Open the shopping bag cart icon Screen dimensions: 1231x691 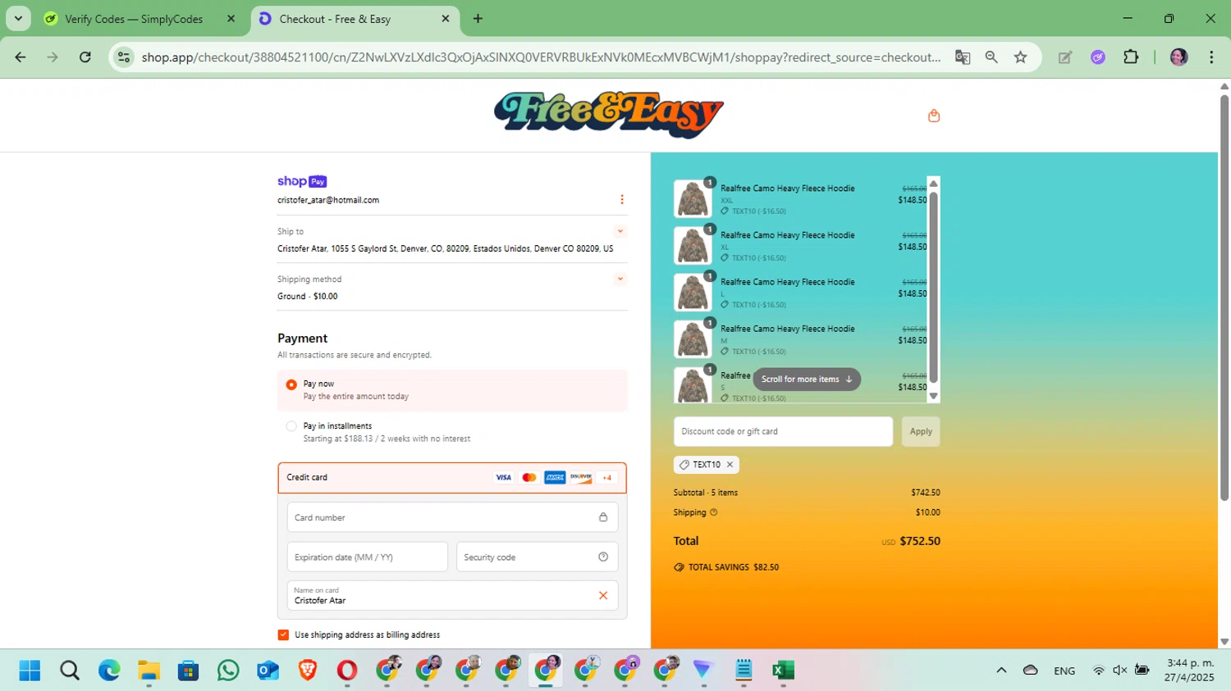coord(933,116)
